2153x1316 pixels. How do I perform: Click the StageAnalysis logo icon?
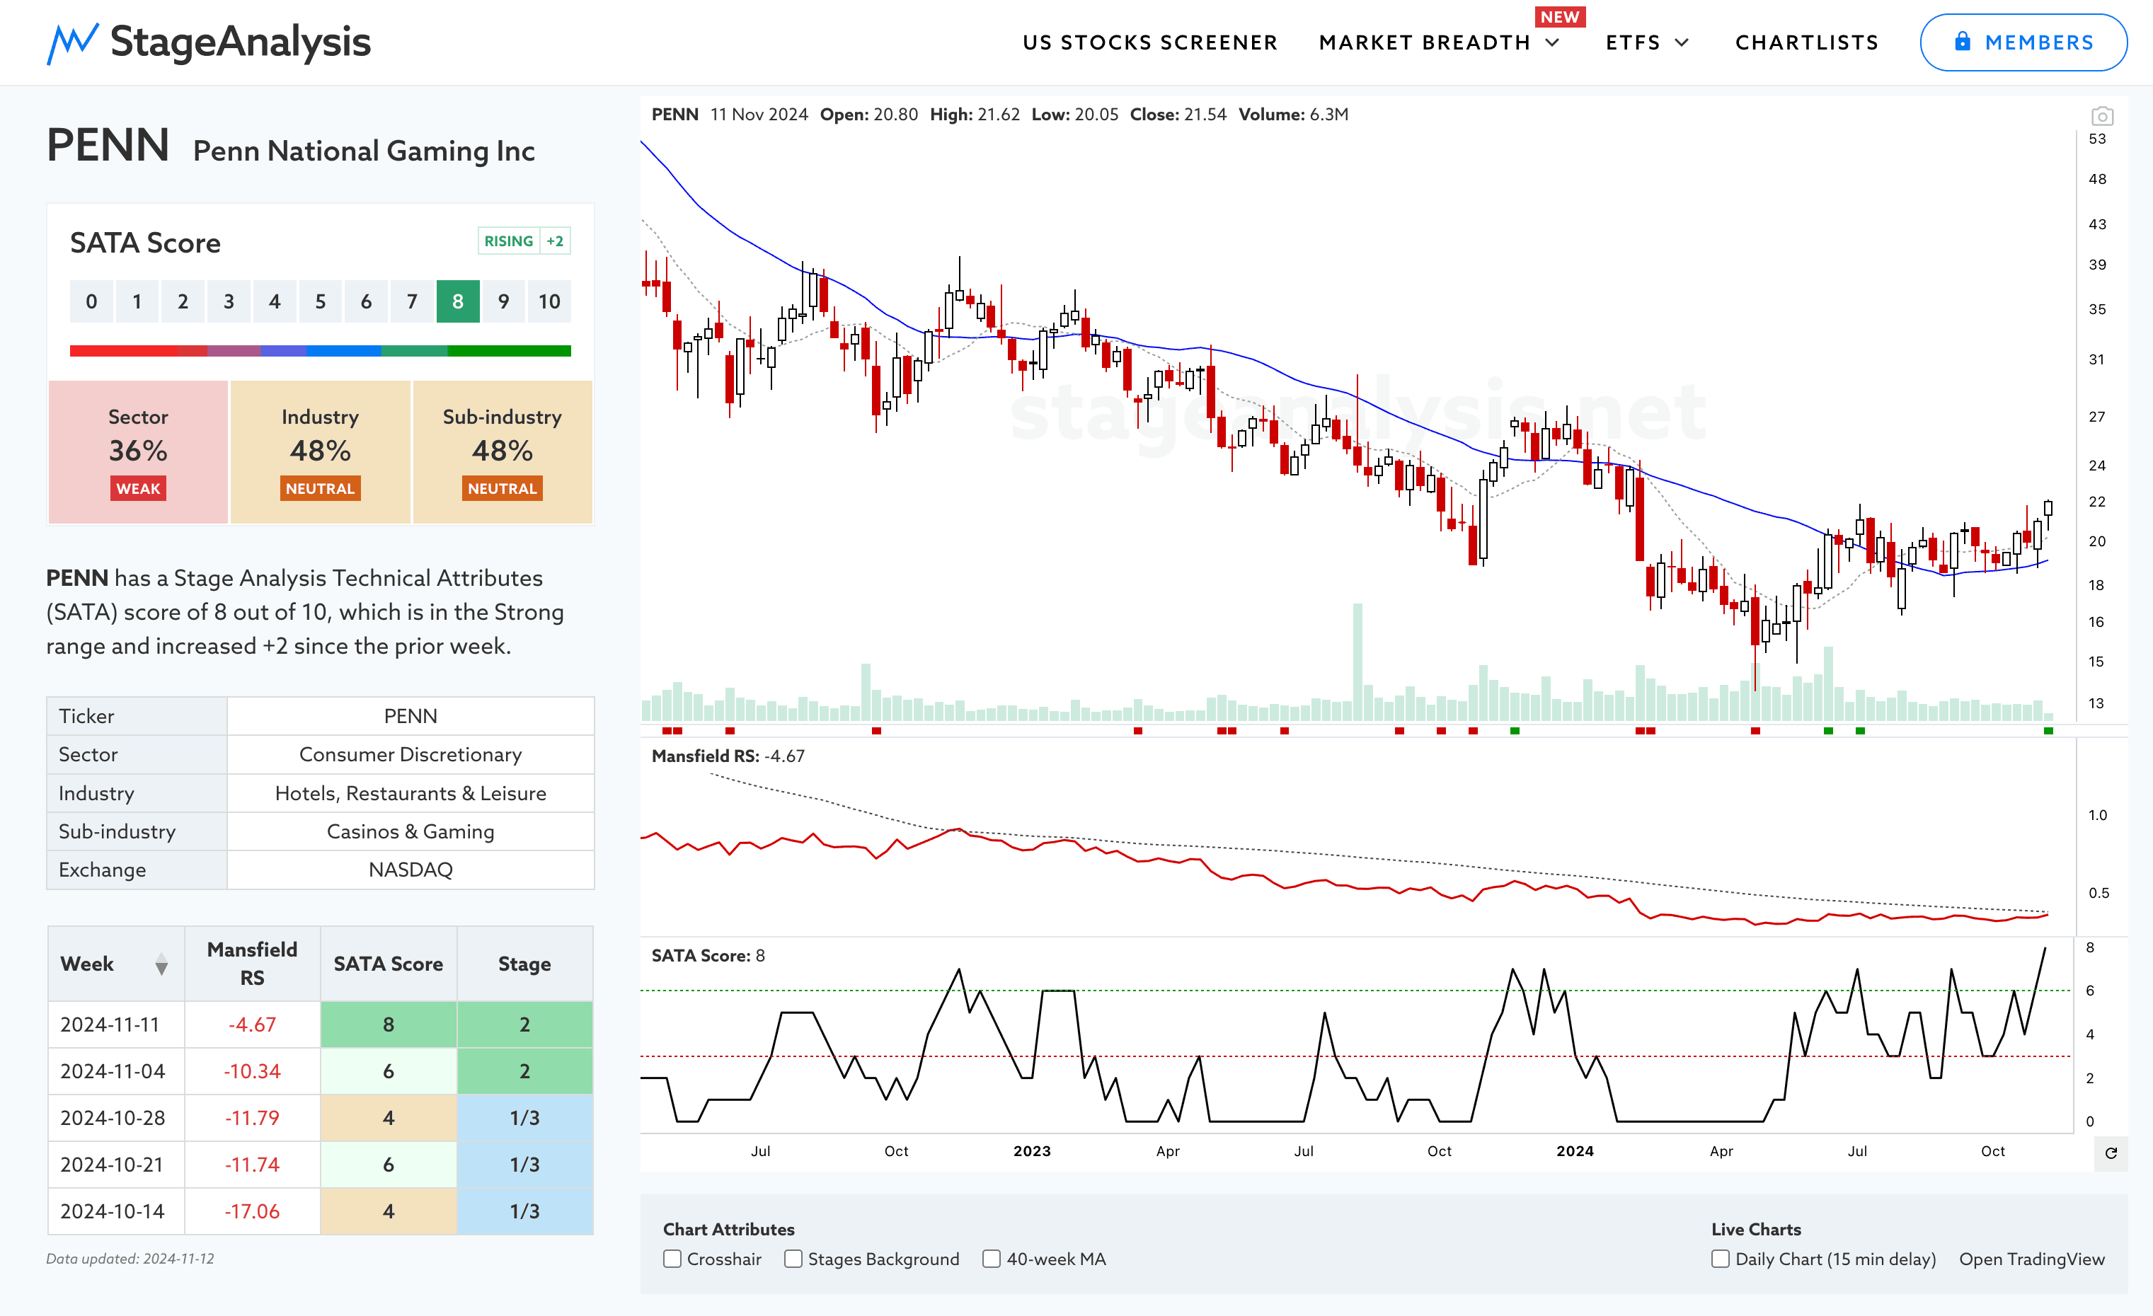pyautogui.click(x=72, y=42)
